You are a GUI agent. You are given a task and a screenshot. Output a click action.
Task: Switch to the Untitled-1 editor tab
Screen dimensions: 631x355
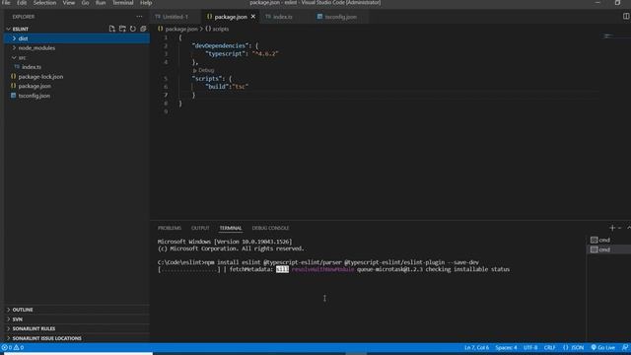[175, 17]
